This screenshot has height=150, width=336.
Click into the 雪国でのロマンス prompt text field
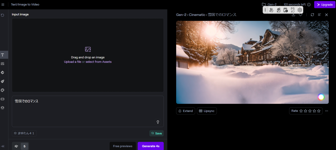pos(88,111)
